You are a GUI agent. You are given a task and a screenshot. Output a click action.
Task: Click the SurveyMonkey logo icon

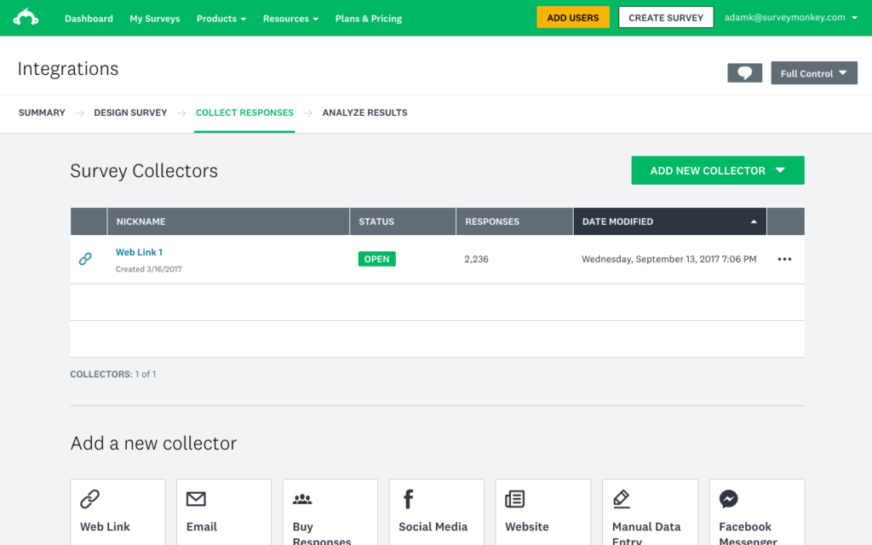(x=26, y=18)
